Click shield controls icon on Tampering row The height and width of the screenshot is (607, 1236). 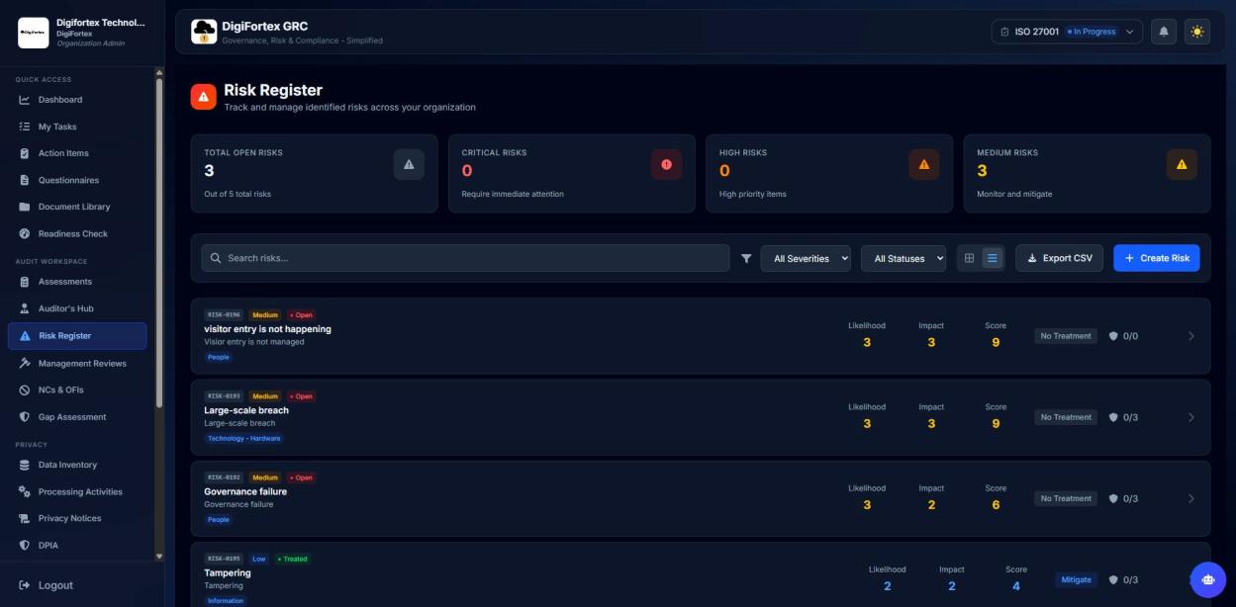tap(1113, 579)
